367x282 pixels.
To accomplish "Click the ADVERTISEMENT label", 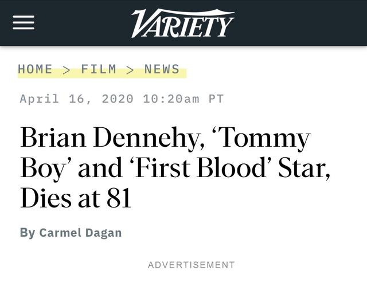I will [x=192, y=265].
